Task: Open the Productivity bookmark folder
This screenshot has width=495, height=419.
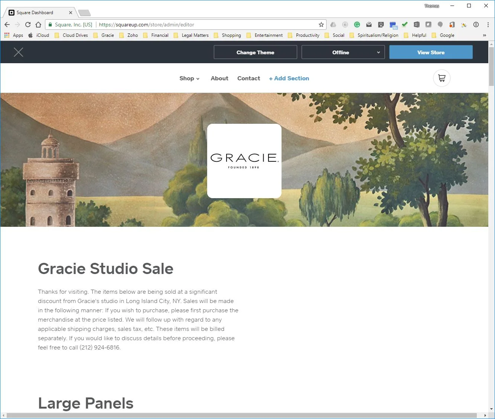Action: [x=304, y=35]
